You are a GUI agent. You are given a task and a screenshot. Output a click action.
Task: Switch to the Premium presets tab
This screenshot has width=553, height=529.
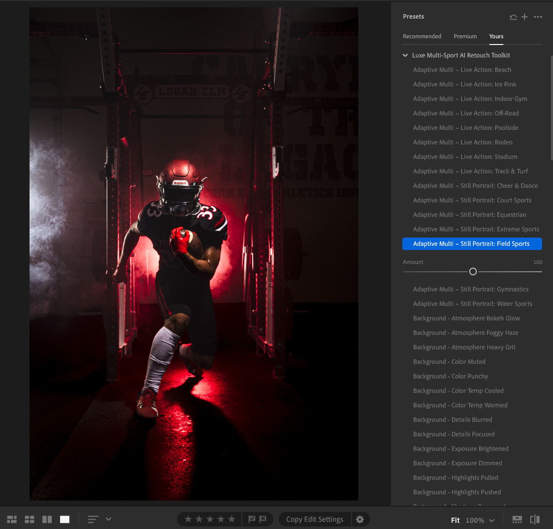(x=465, y=36)
